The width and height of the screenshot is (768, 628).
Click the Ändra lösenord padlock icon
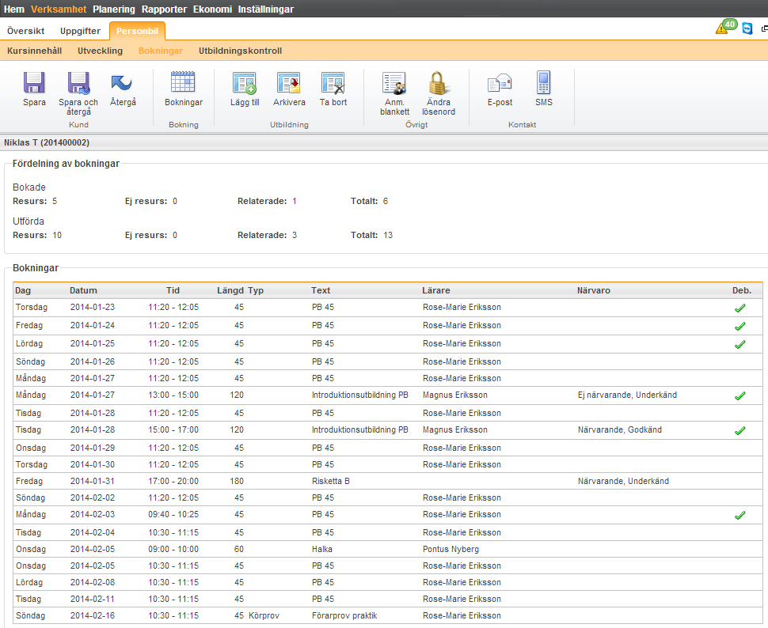[437, 83]
